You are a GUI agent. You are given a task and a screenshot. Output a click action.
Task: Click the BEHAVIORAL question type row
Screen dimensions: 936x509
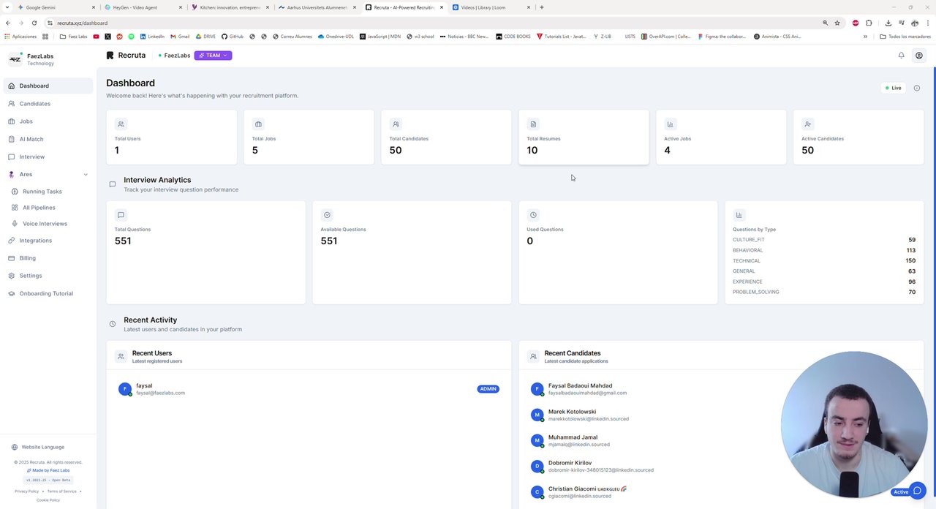click(824, 250)
